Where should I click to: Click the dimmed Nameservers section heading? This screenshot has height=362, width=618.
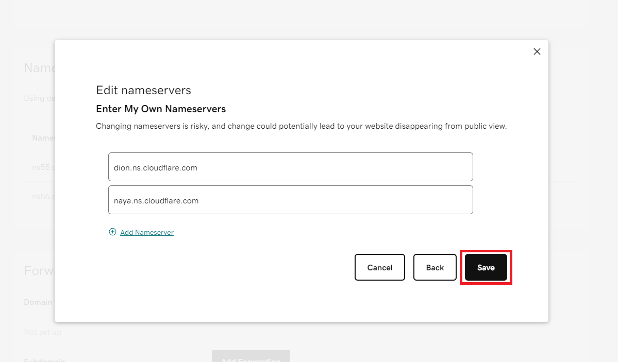point(39,68)
